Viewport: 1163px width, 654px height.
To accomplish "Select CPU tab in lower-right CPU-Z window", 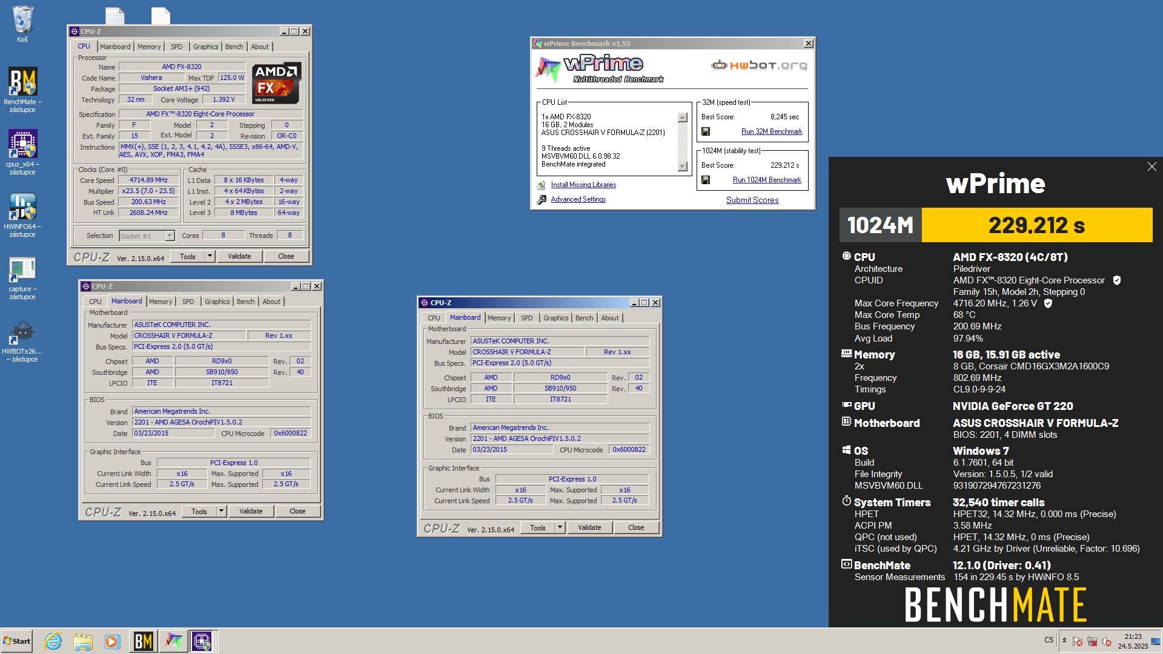I will click(x=434, y=318).
